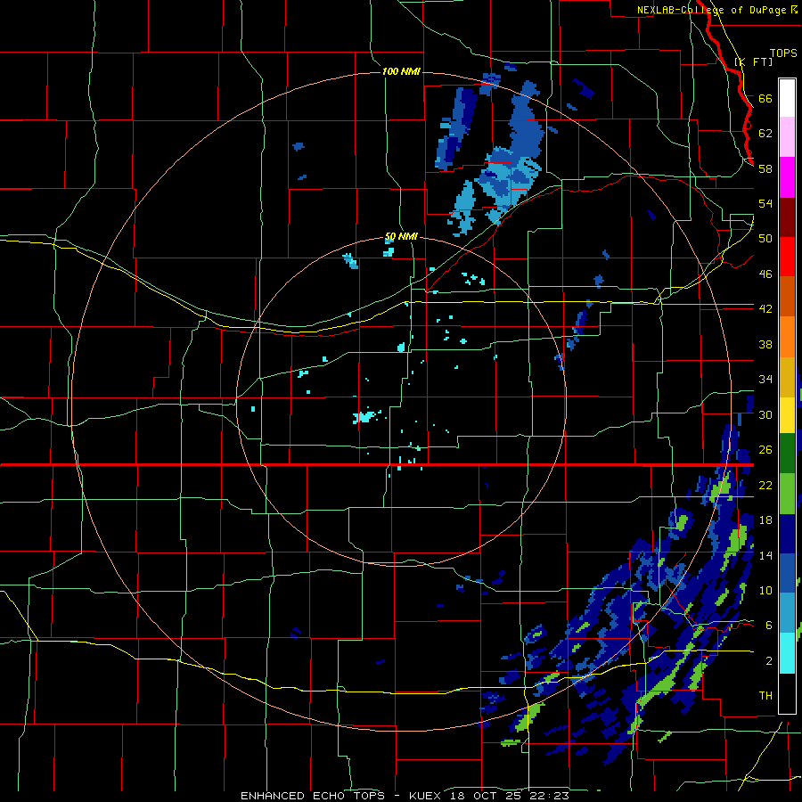Click the 26 legend value
Image resolution: width=802 pixels, height=802 pixels.
(765, 450)
